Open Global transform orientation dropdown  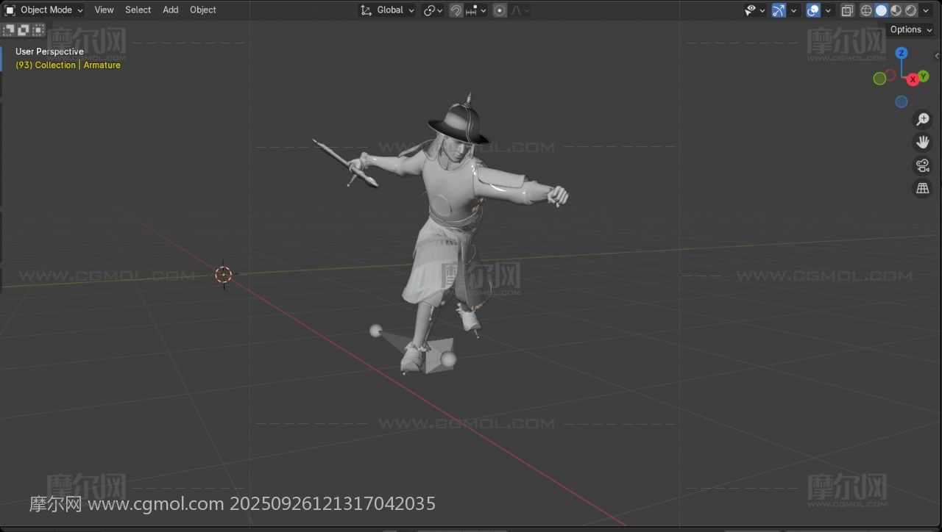(x=387, y=10)
